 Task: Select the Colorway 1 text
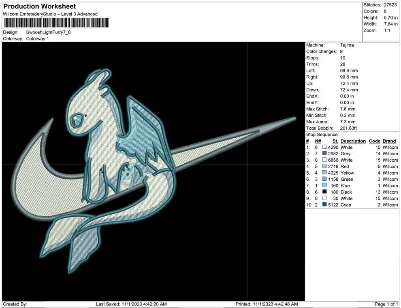click(x=37, y=39)
